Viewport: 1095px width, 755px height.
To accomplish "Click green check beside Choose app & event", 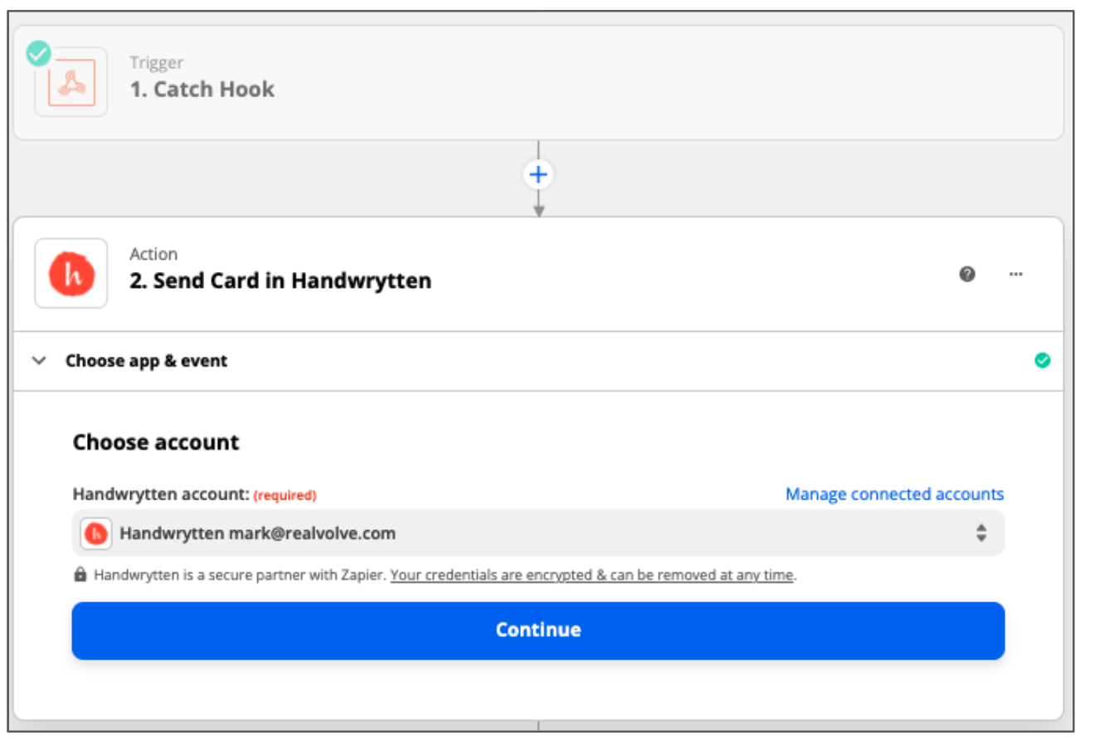I will tap(1043, 360).
